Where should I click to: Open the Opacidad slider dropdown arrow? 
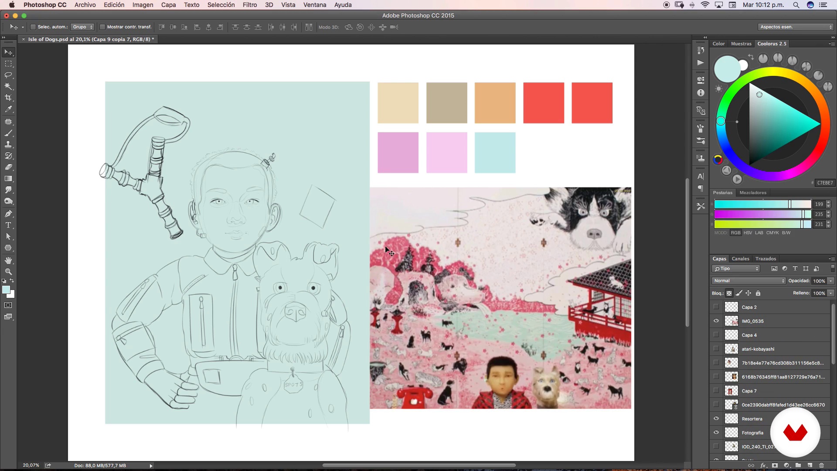pos(831,281)
